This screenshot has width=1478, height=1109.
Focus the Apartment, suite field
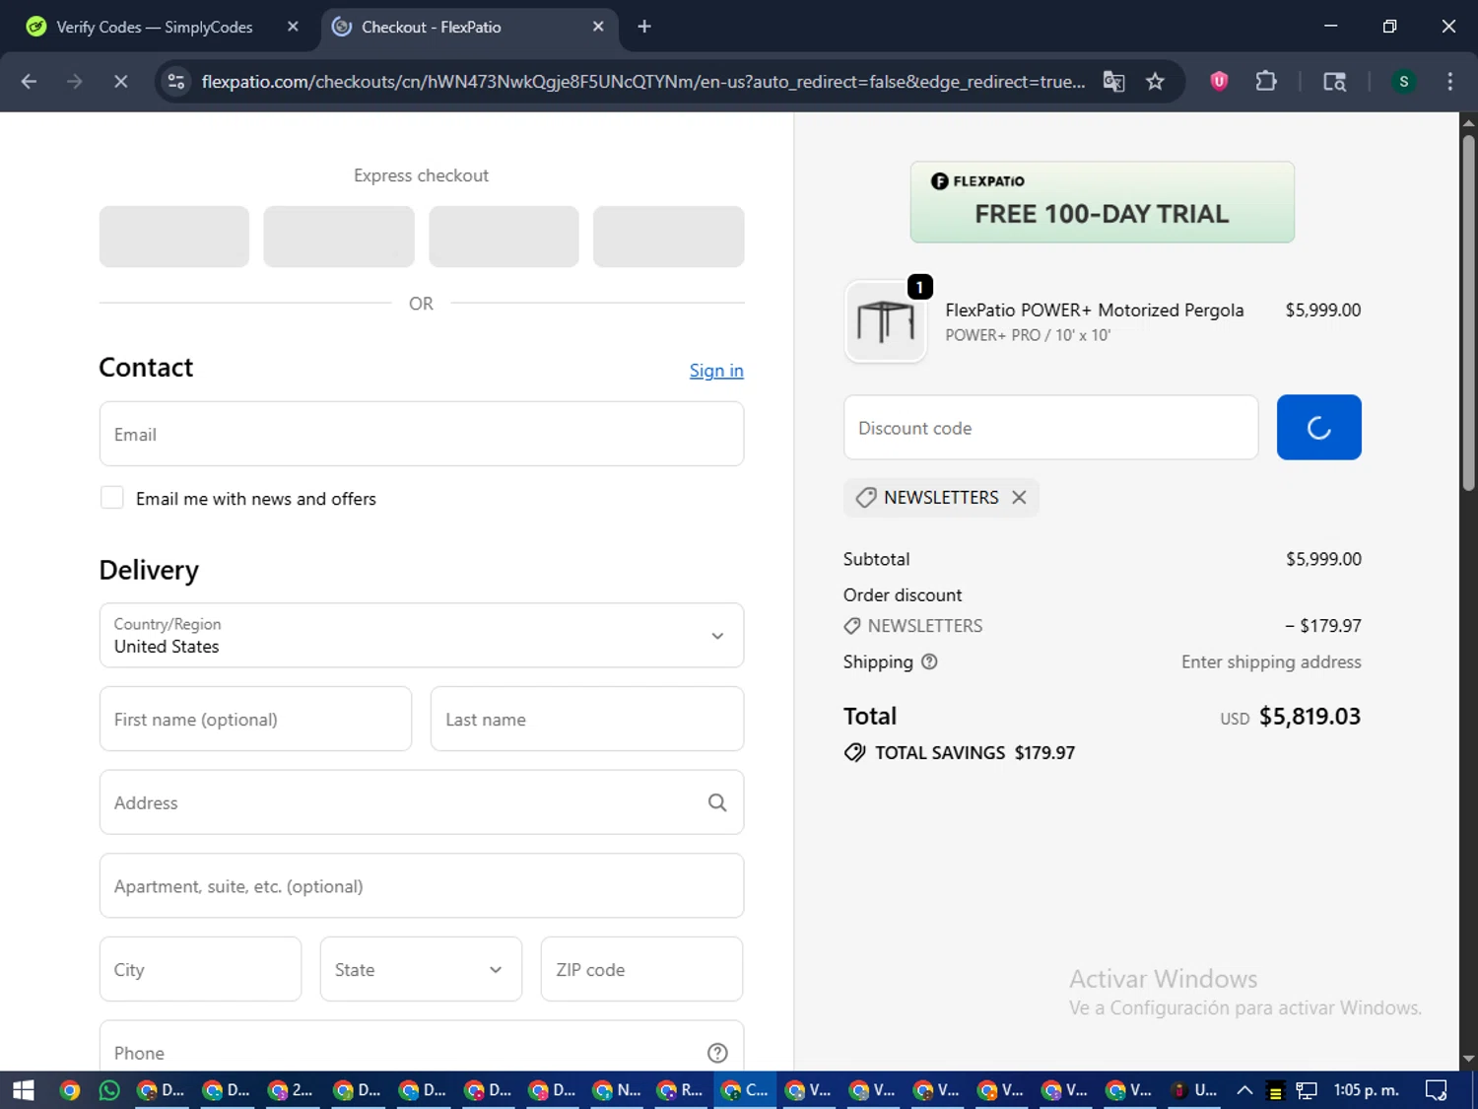(422, 885)
